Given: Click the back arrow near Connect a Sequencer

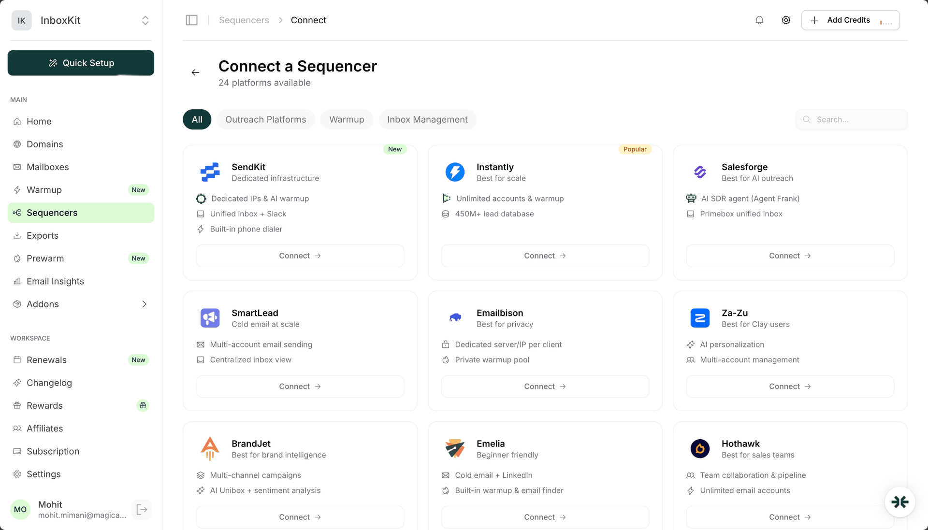Looking at the screenshot, I should [196, 72].
